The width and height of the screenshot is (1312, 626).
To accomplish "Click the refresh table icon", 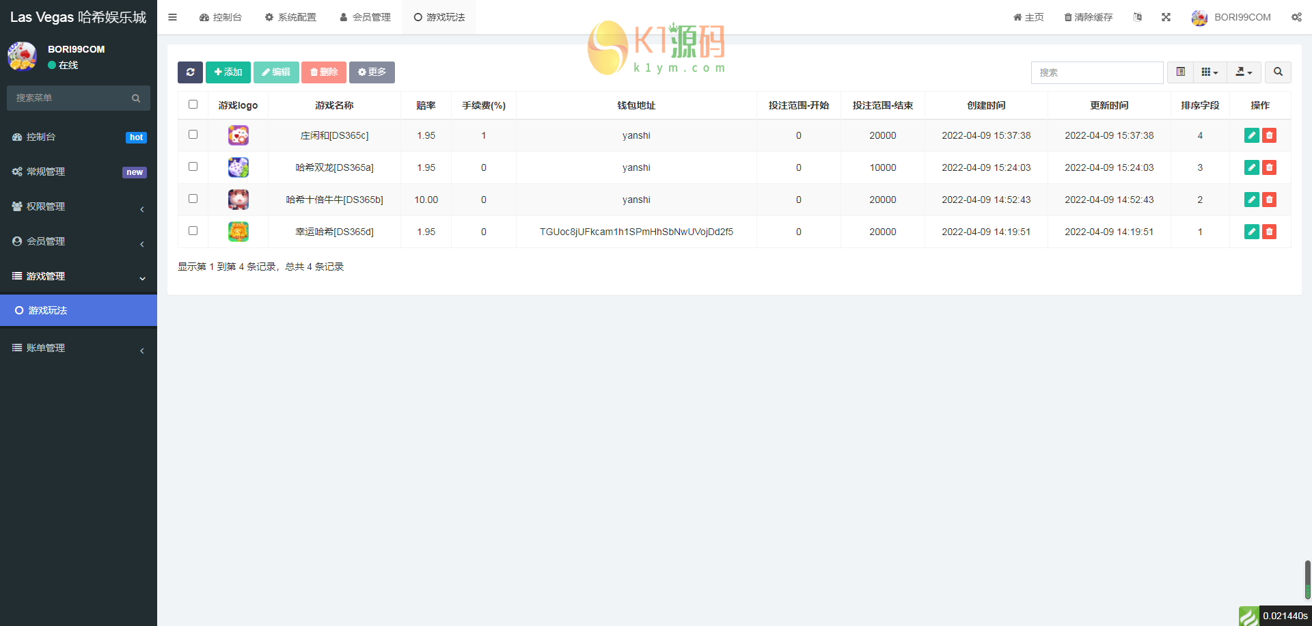I will (x=190, y=72).
